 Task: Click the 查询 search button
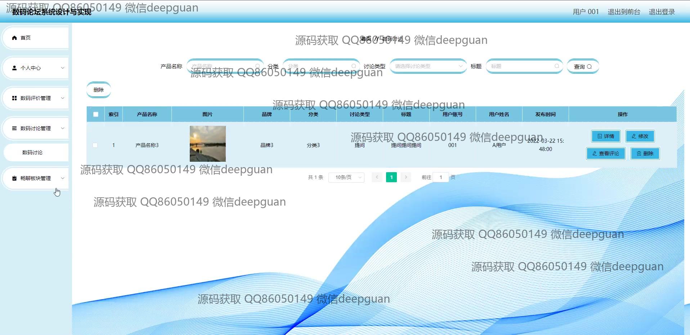coord(583,66)
